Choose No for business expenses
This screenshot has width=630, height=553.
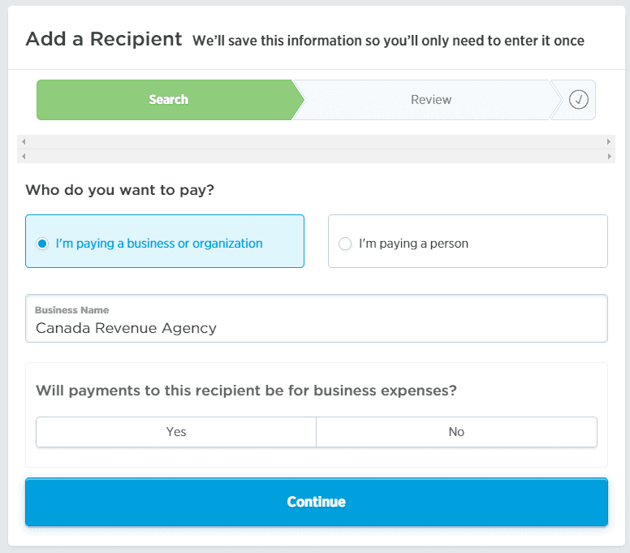[456, 432]
